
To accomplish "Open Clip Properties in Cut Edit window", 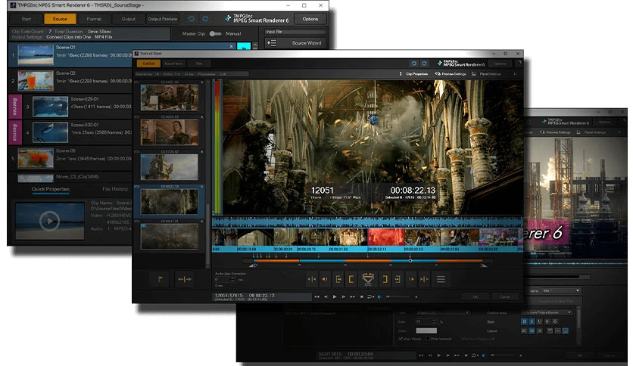I will (x=413, y=74).
